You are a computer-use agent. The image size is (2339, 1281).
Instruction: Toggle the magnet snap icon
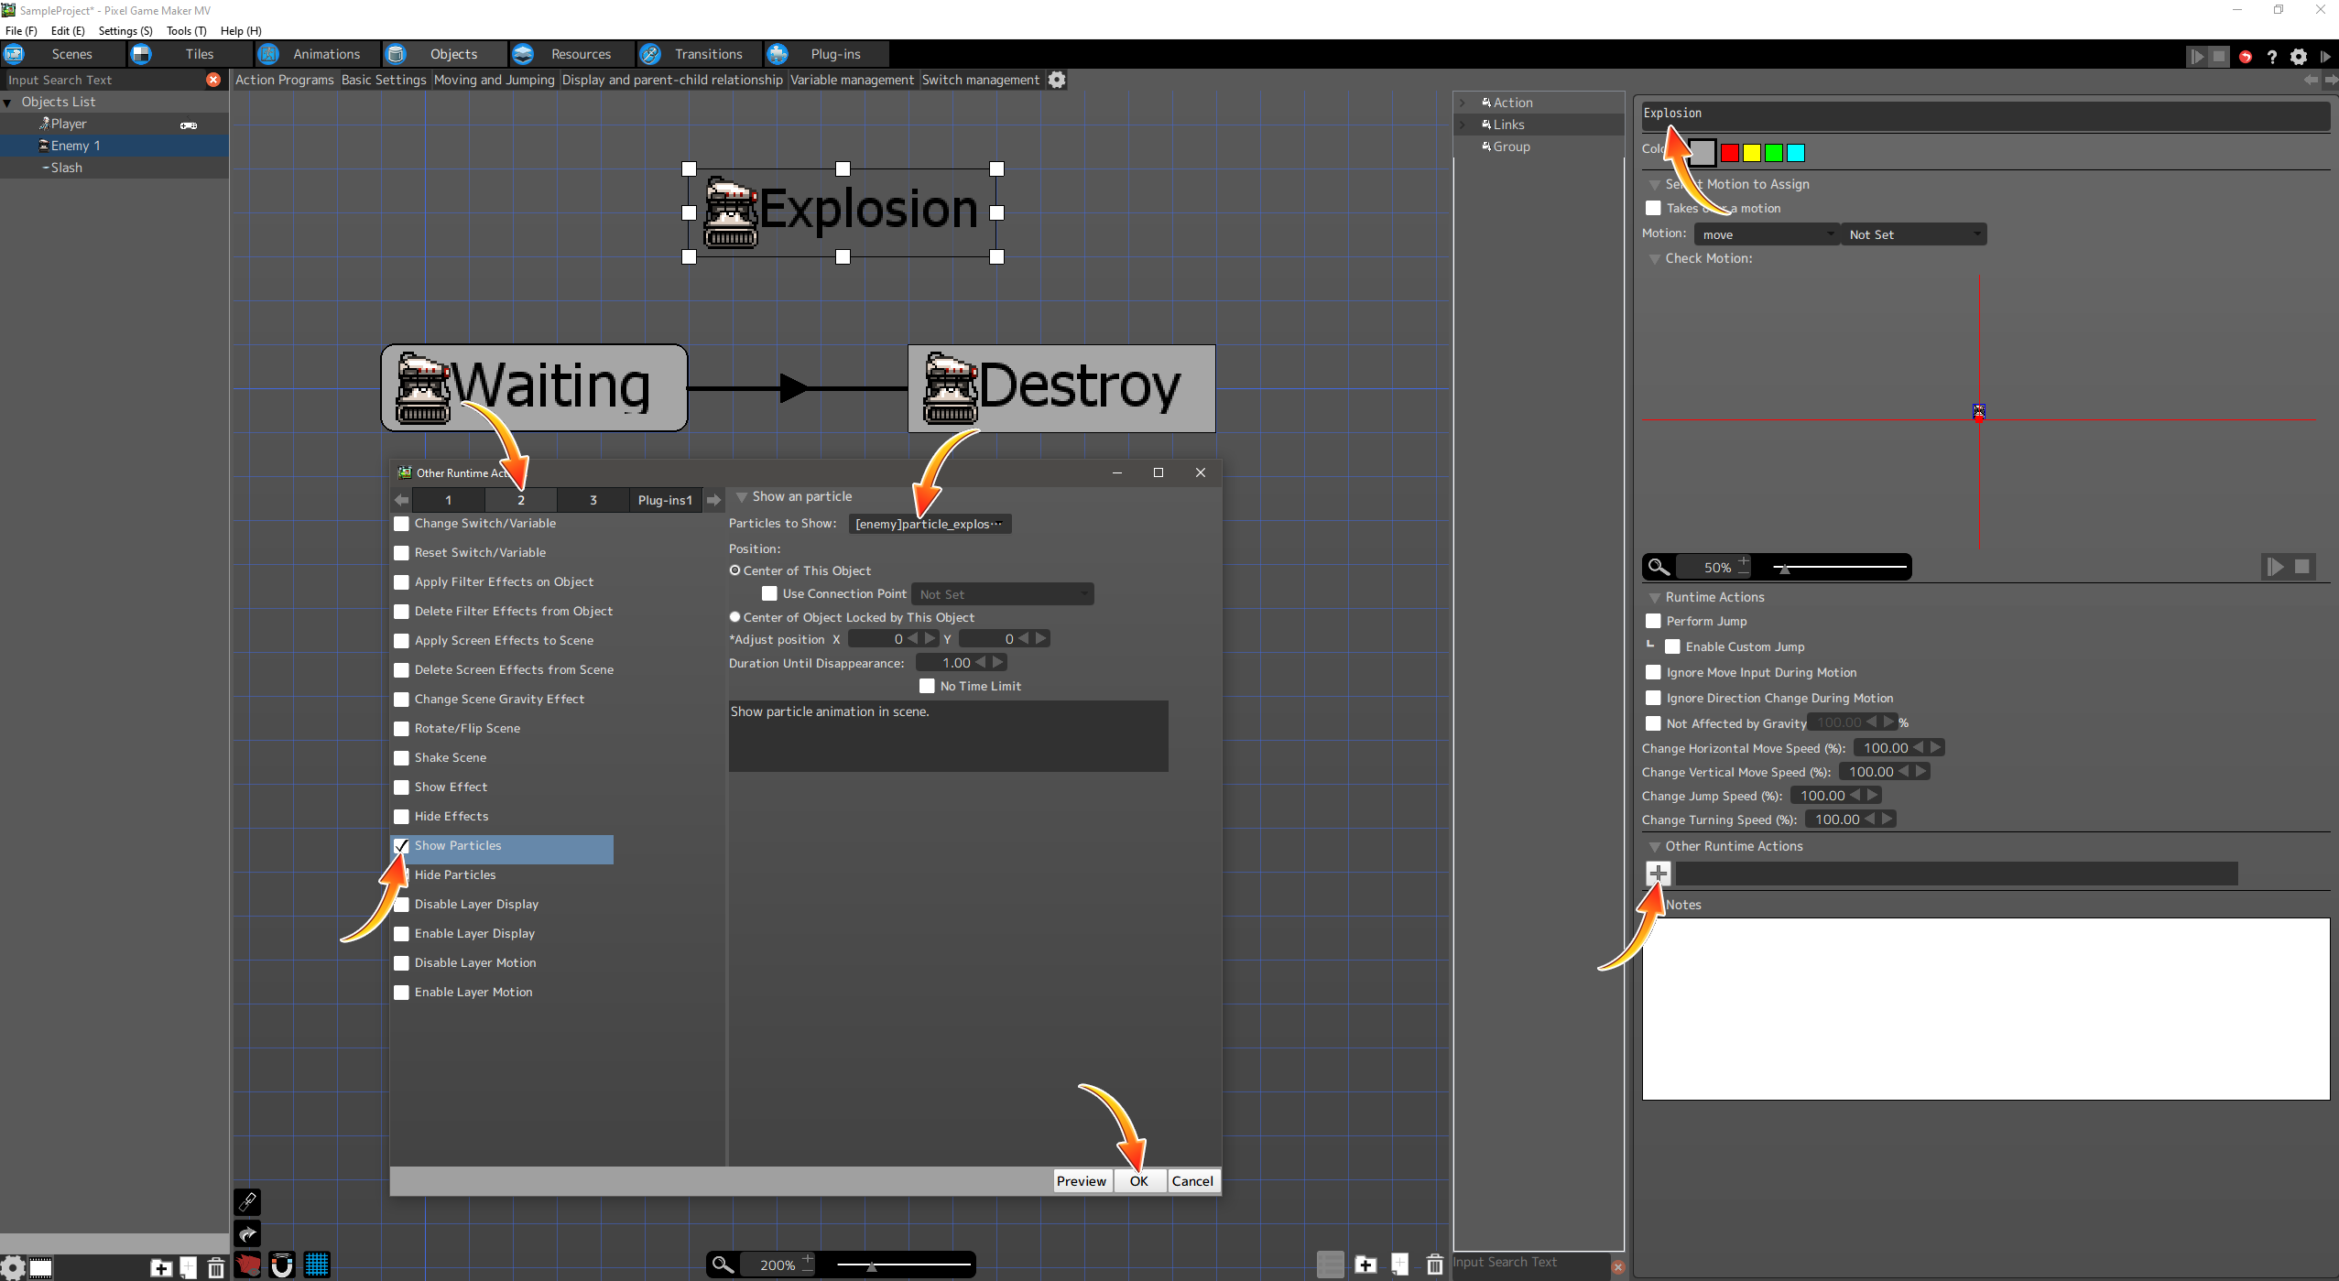point(282,1265)
